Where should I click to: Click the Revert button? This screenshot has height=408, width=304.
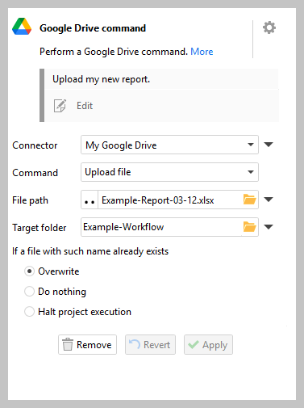[x=150, y=344]
